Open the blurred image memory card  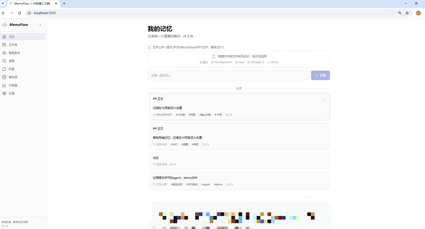click(x=240, y=215)
